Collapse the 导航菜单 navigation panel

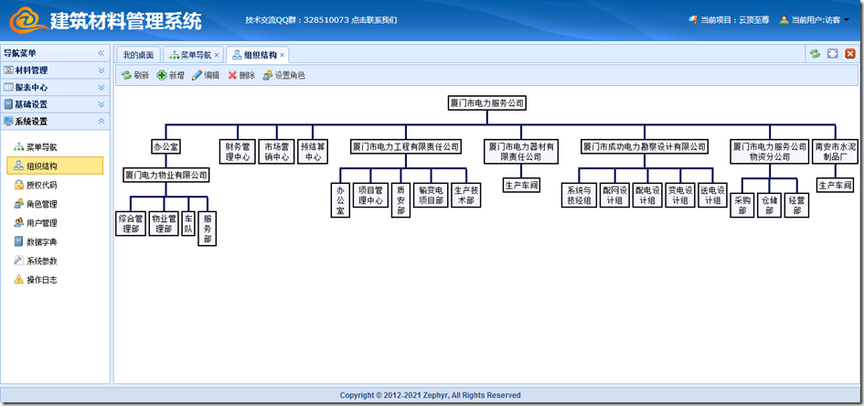click(x=101, y=53)
